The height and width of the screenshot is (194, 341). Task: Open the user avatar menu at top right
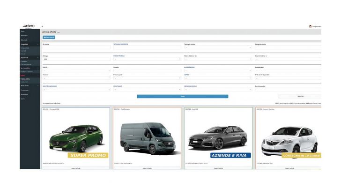(x=310, y=27)
